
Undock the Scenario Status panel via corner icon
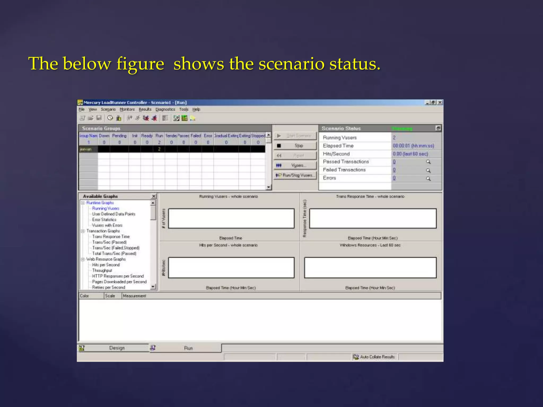438,128
